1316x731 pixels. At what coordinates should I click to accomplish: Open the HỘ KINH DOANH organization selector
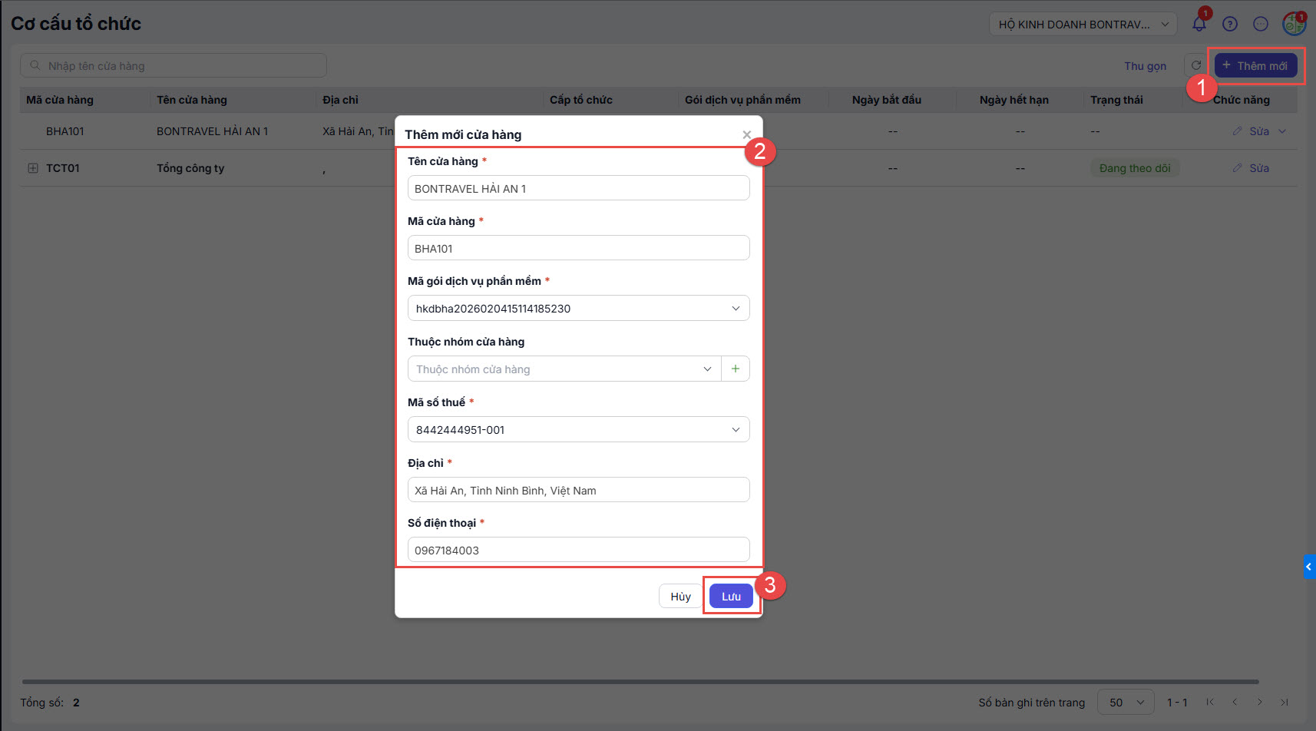[1083, 25]
